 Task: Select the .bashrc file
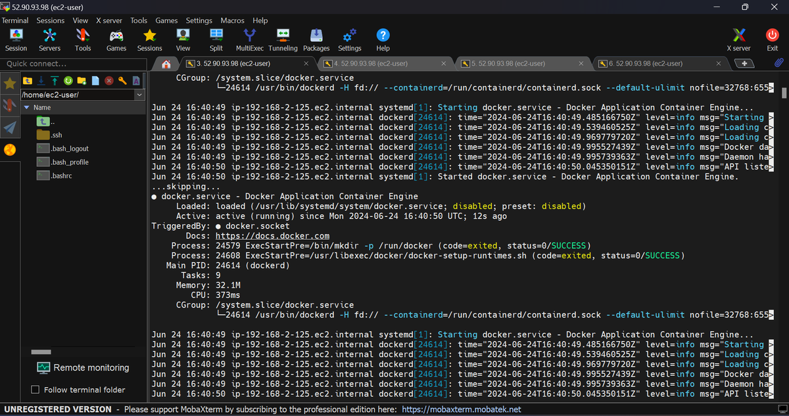[x=54, y=175]
